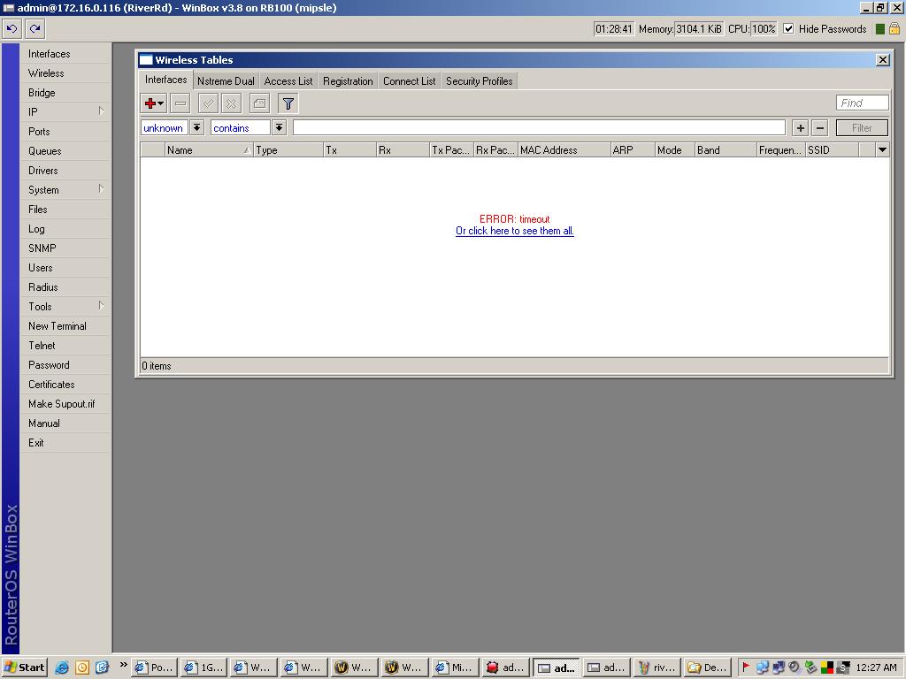Switch to the Connect List tab
Screen dimensions: 906x679
[x=409, y=80]
